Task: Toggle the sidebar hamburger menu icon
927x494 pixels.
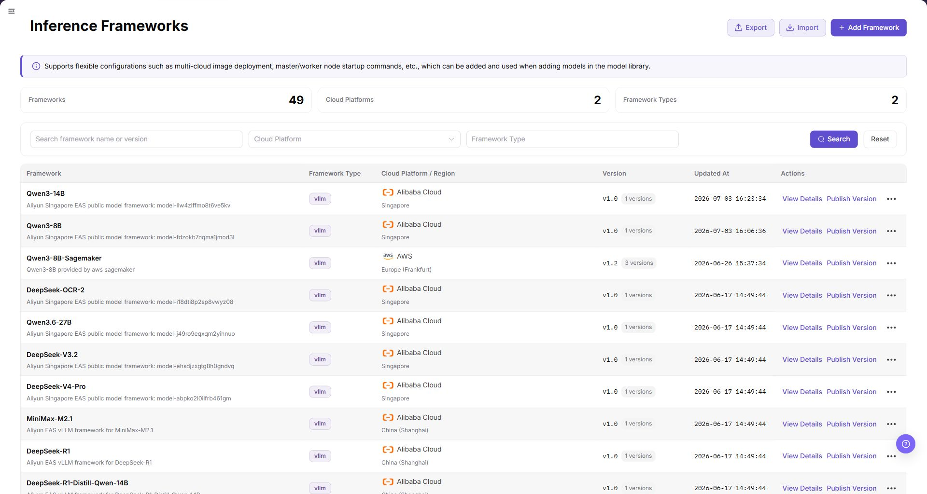Action: point(12,11)
